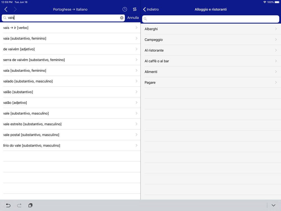Screen dimensions: 281x211
Task: Tap chevron on the Campeggio row
Action: click(x=276, y=40)
